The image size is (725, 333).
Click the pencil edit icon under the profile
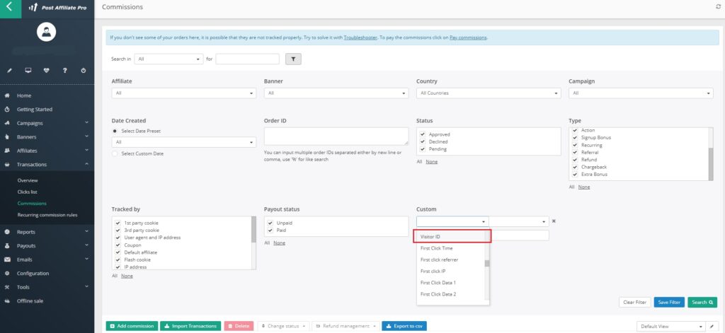coord(9,71)
